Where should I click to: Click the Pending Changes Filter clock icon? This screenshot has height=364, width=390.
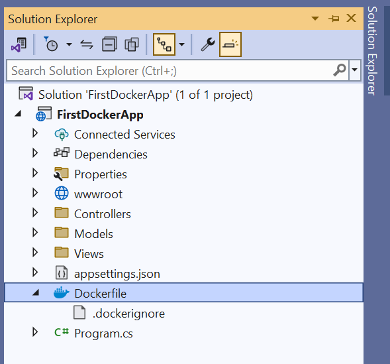[51, 44]
